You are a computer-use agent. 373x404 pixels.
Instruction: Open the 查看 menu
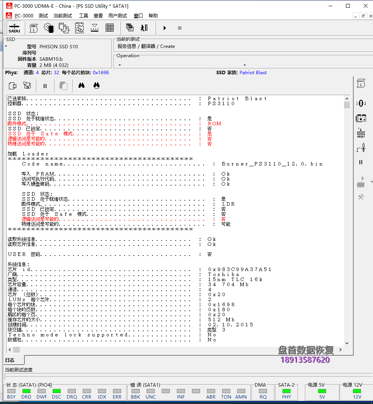point(98,16)
